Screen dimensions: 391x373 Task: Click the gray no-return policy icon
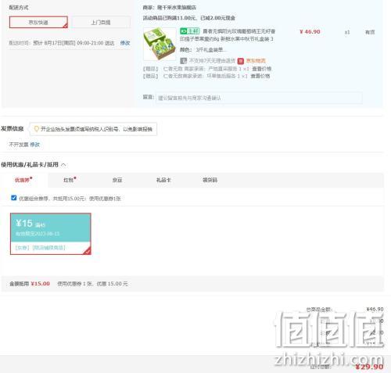[184, 61]
